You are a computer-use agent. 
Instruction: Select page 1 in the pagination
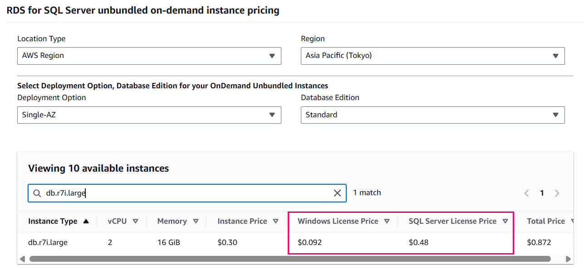542,192
